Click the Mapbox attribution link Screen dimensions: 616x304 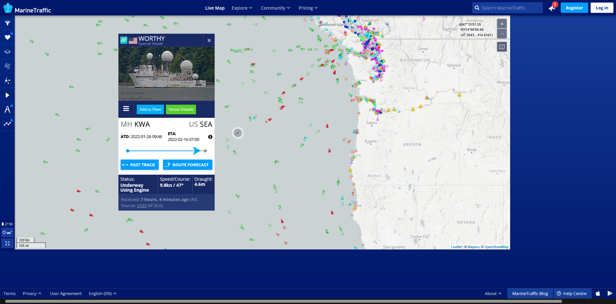click(474, 247)
